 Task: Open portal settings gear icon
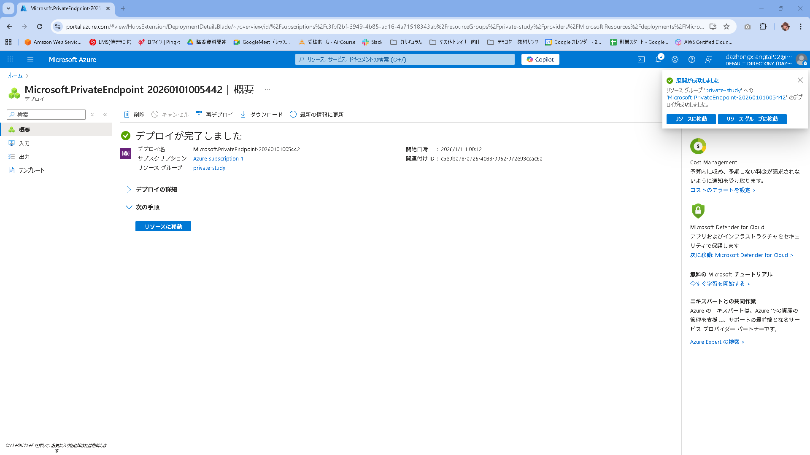[675, 59]
